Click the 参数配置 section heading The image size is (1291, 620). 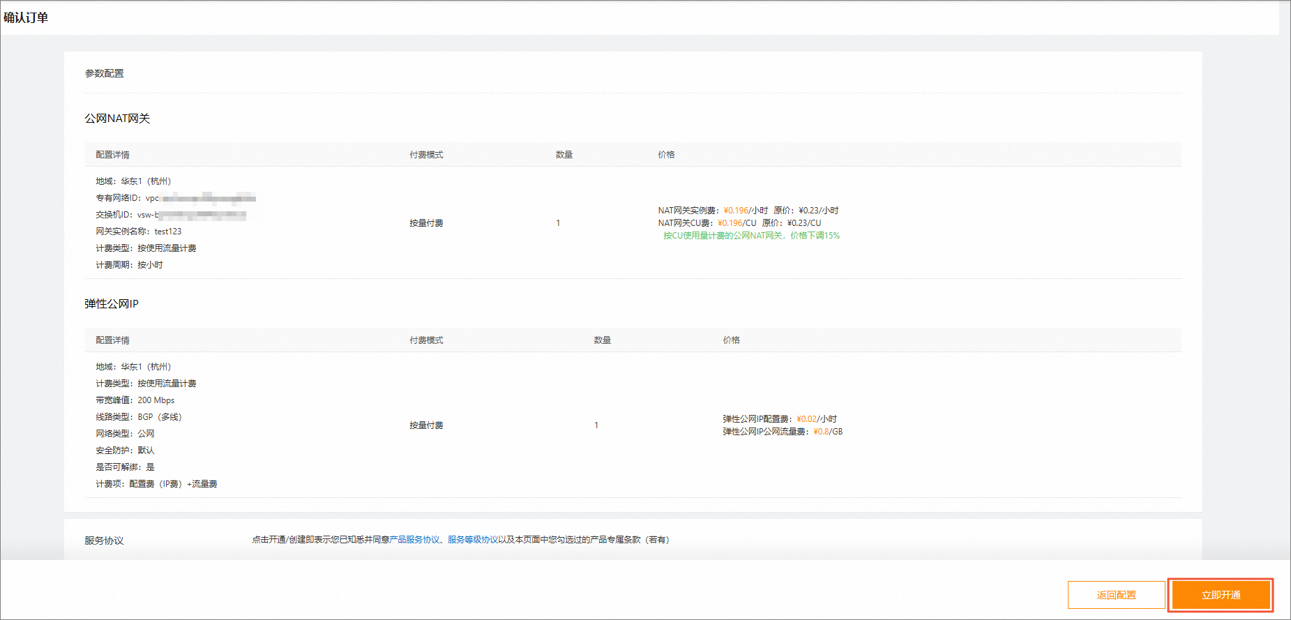(105, 73)
